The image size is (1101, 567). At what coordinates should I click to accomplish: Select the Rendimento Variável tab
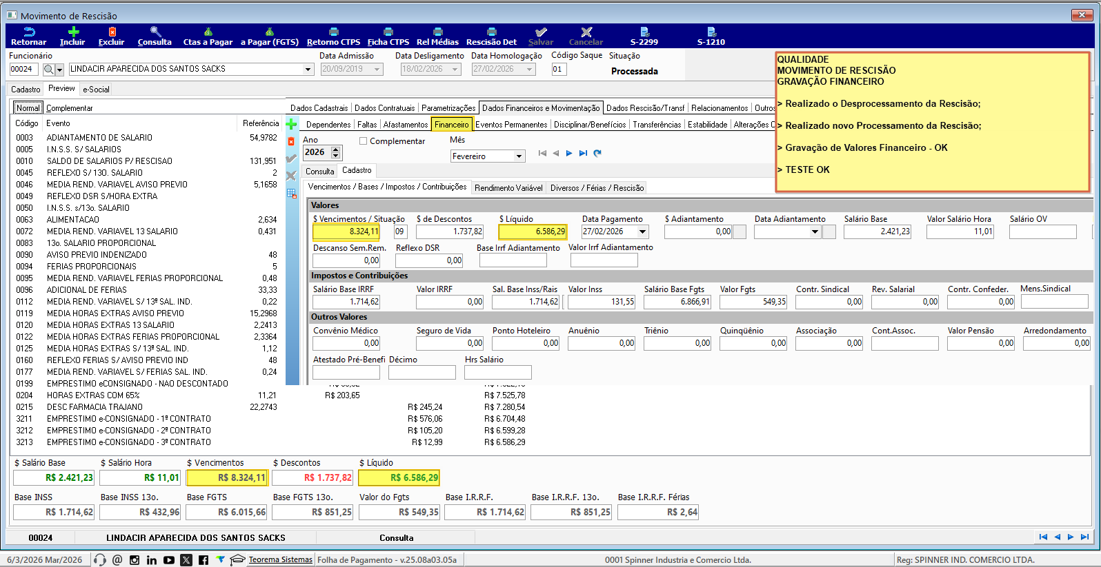tap(508, 188)
